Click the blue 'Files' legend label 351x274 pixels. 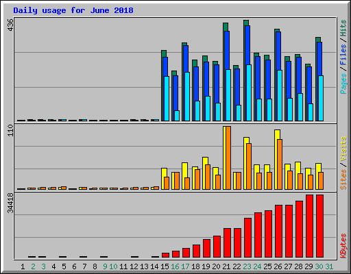coord(343,55)
